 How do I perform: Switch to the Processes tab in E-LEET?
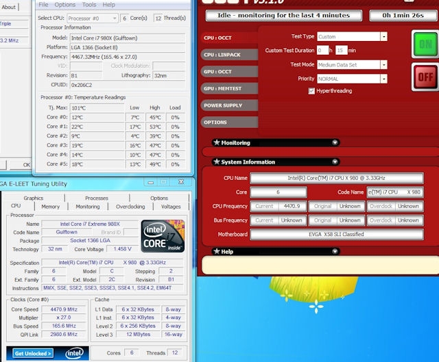pyautogui.click(x=97, y=198)
